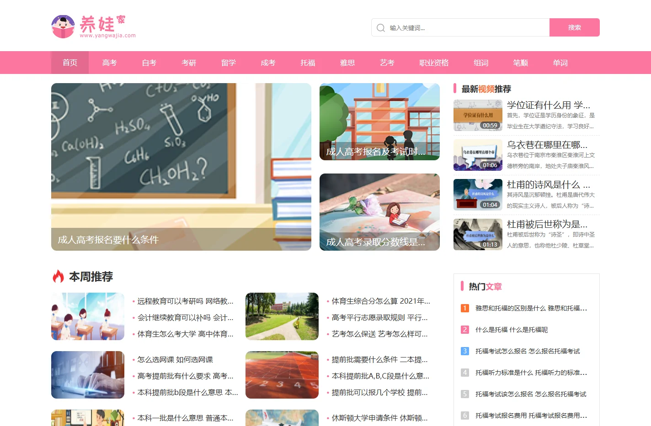Open the 成考 nav item
The image size is (651, 426).
(268, 63)
